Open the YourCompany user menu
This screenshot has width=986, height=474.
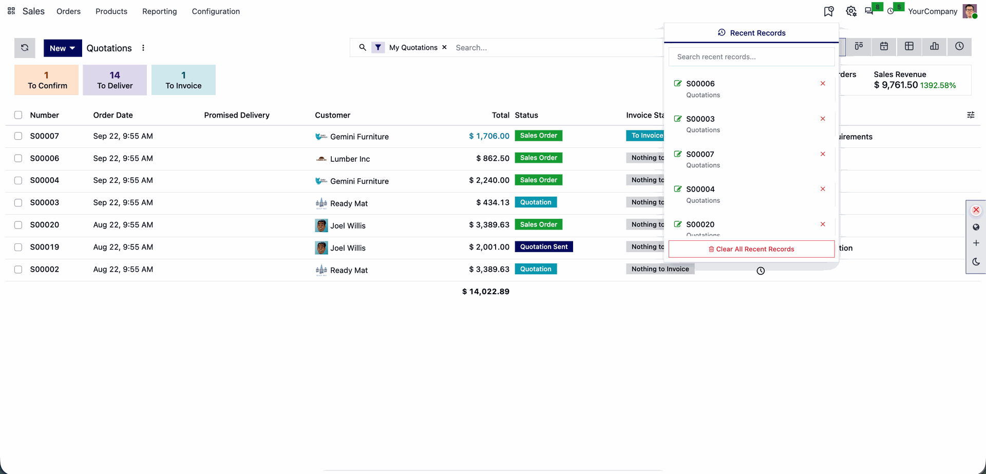(x=942, y=11)
